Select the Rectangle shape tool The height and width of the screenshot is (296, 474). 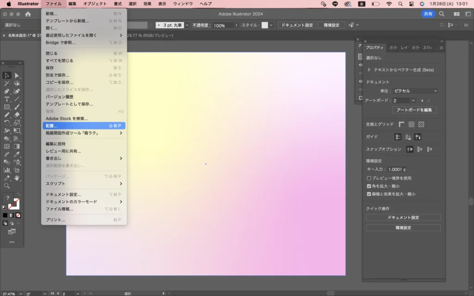[7, 107]
